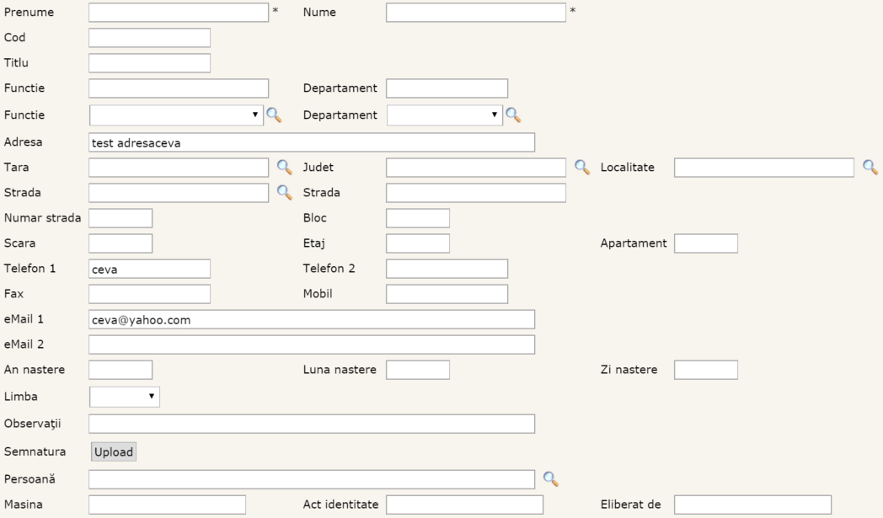Focus the Nume input field
This screenshot has width=883, height=518.
click(x=475, y=13)
